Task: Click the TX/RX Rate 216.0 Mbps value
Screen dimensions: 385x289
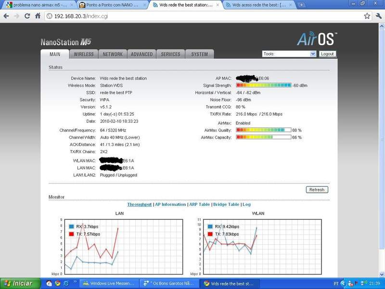Action: [259, 114]
